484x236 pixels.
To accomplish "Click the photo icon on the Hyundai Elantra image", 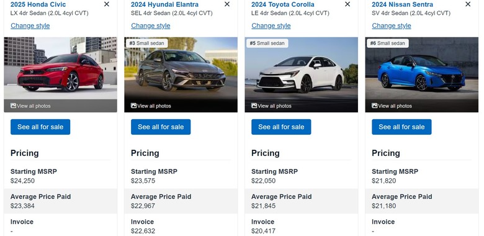I will pos(133,106).
